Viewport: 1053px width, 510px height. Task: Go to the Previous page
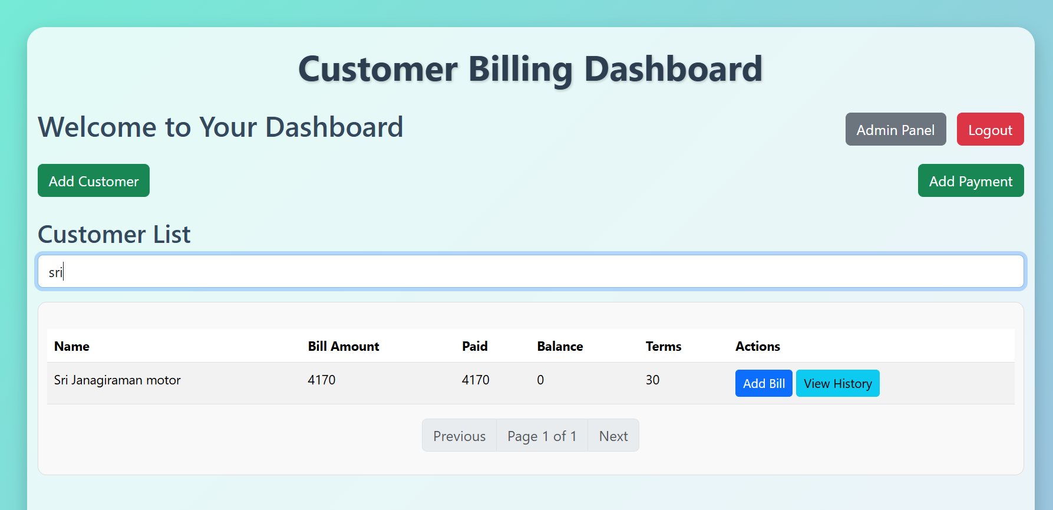(x=459, y=436)
